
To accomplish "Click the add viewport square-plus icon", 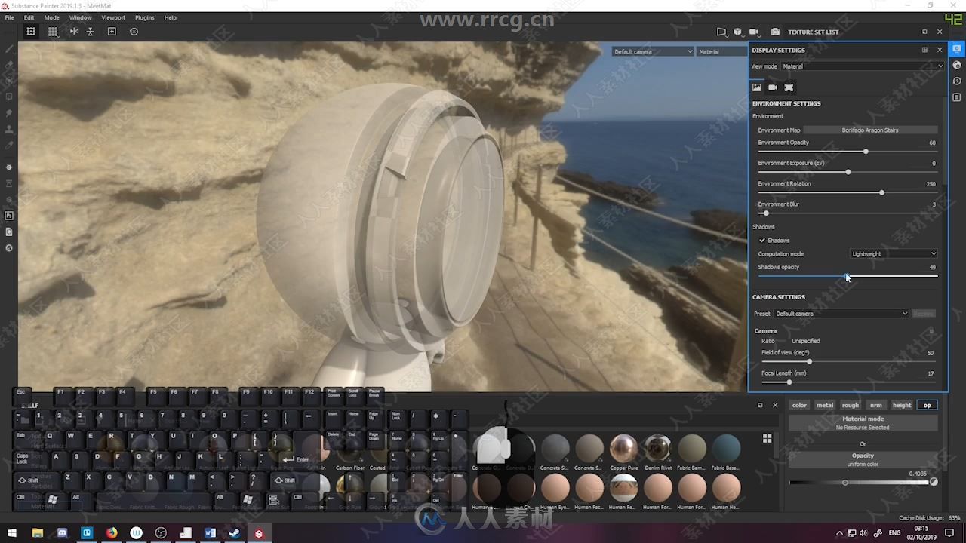I will coord(112,32).
